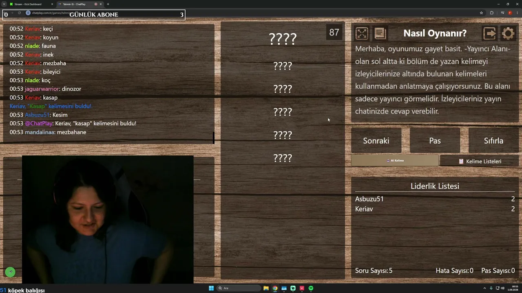This screenshot has height=293, width=522.
Task: Click the Keriav: mezbaha chat message
Action: pos(38,63)
